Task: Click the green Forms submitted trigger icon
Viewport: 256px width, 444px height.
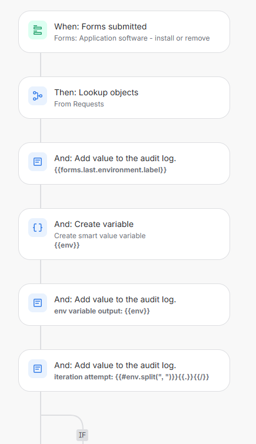Action: (38, 30)
